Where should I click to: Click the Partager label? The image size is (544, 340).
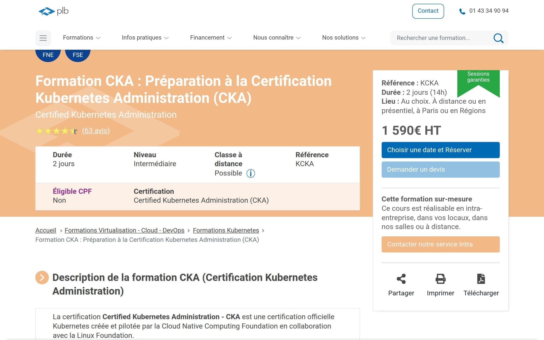click(x=401, y=293)
